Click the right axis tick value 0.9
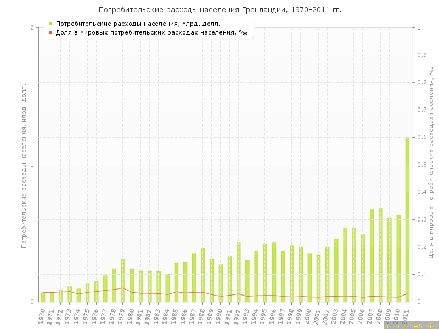Viewport: 439px width, 329px height. pos(422,55)
